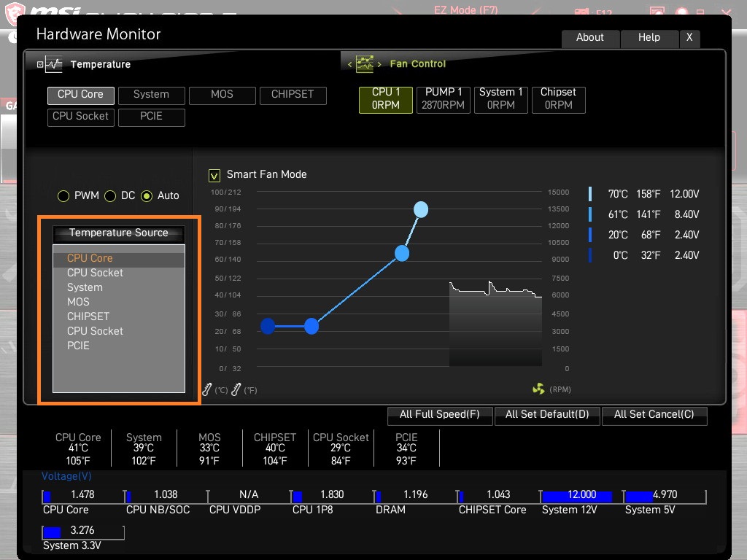Close Hardware Monitor with X button
This screenshot has width=747, height=560.
689,38
